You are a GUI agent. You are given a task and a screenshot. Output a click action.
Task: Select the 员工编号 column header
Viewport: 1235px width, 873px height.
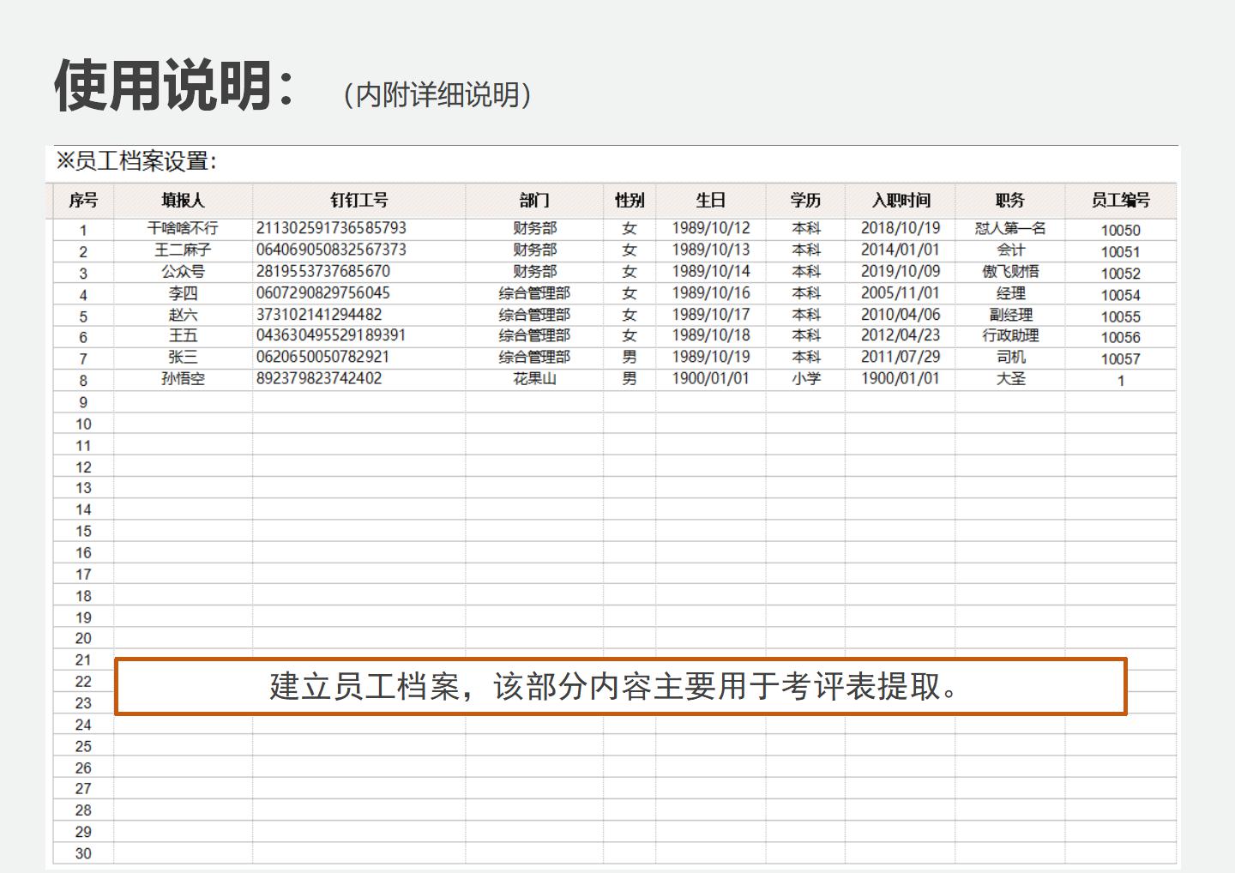tap(1121, 201)
